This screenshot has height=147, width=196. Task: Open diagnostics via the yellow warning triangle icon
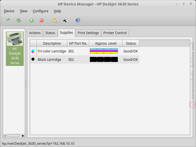click(x=54, y=20)
